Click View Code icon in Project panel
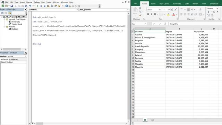 [2, 13]
